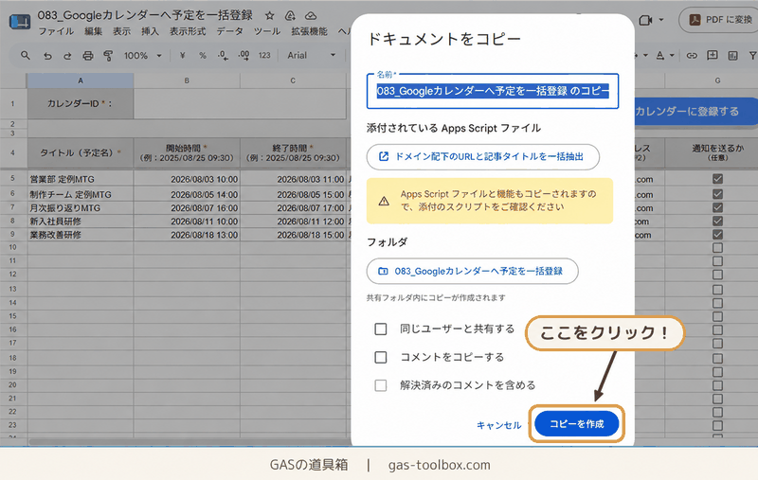Open the 挿入 menu
The image size is (758, 480).
coord(150,31)
